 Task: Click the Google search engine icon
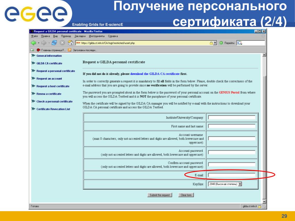(239, 43)
